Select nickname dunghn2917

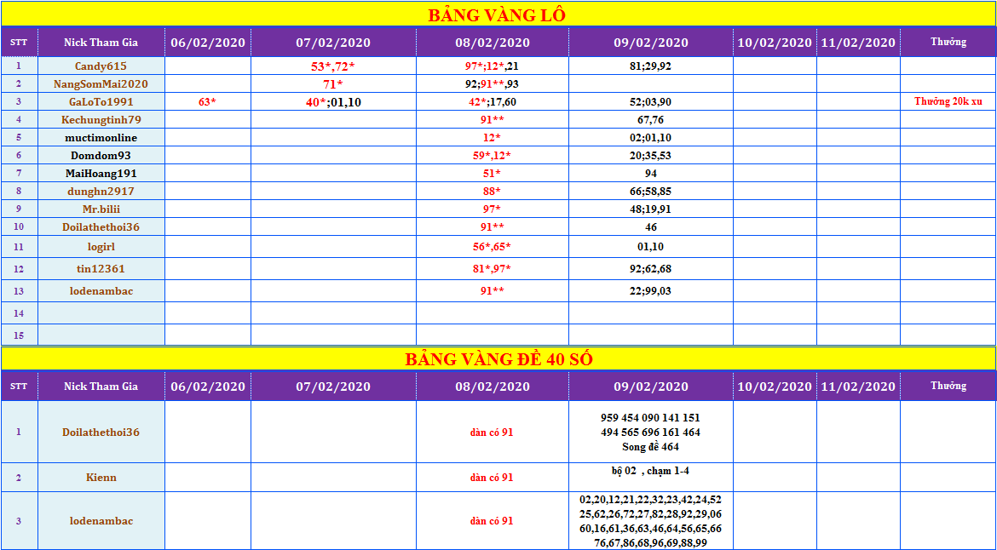click(x=101, y=191)
